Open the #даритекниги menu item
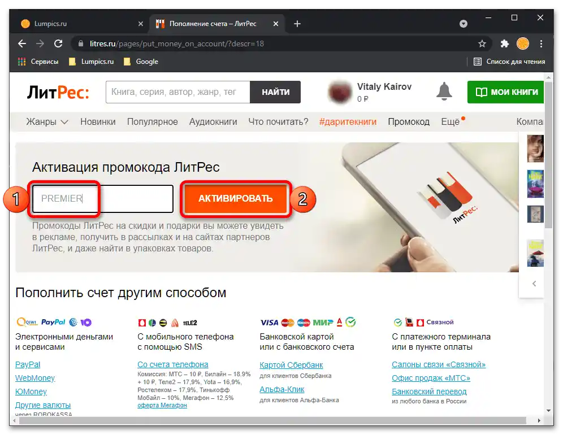Viewport: 563px width, 435px height. (x=348, y=122)
